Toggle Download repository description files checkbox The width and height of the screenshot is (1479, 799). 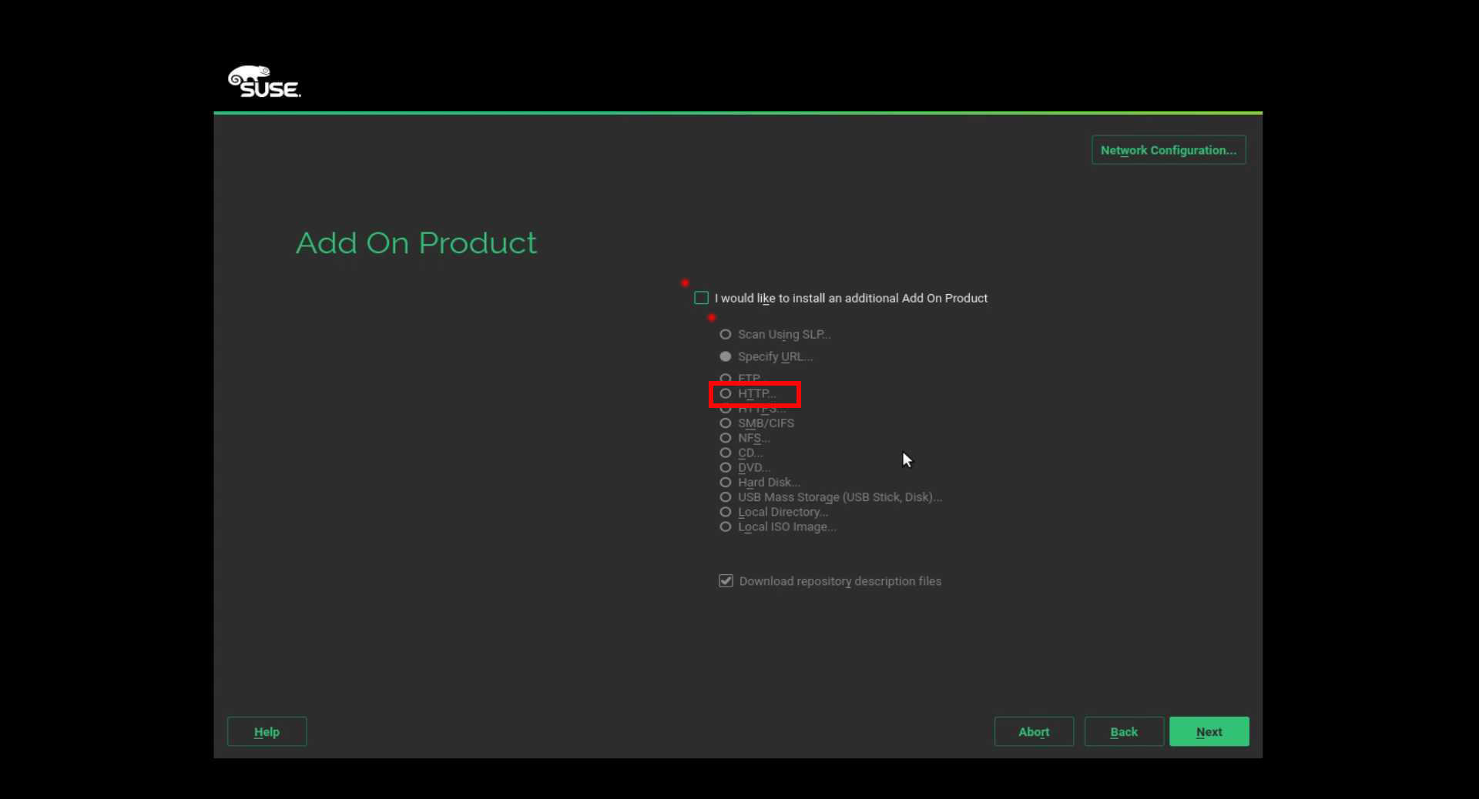[726, 581]
